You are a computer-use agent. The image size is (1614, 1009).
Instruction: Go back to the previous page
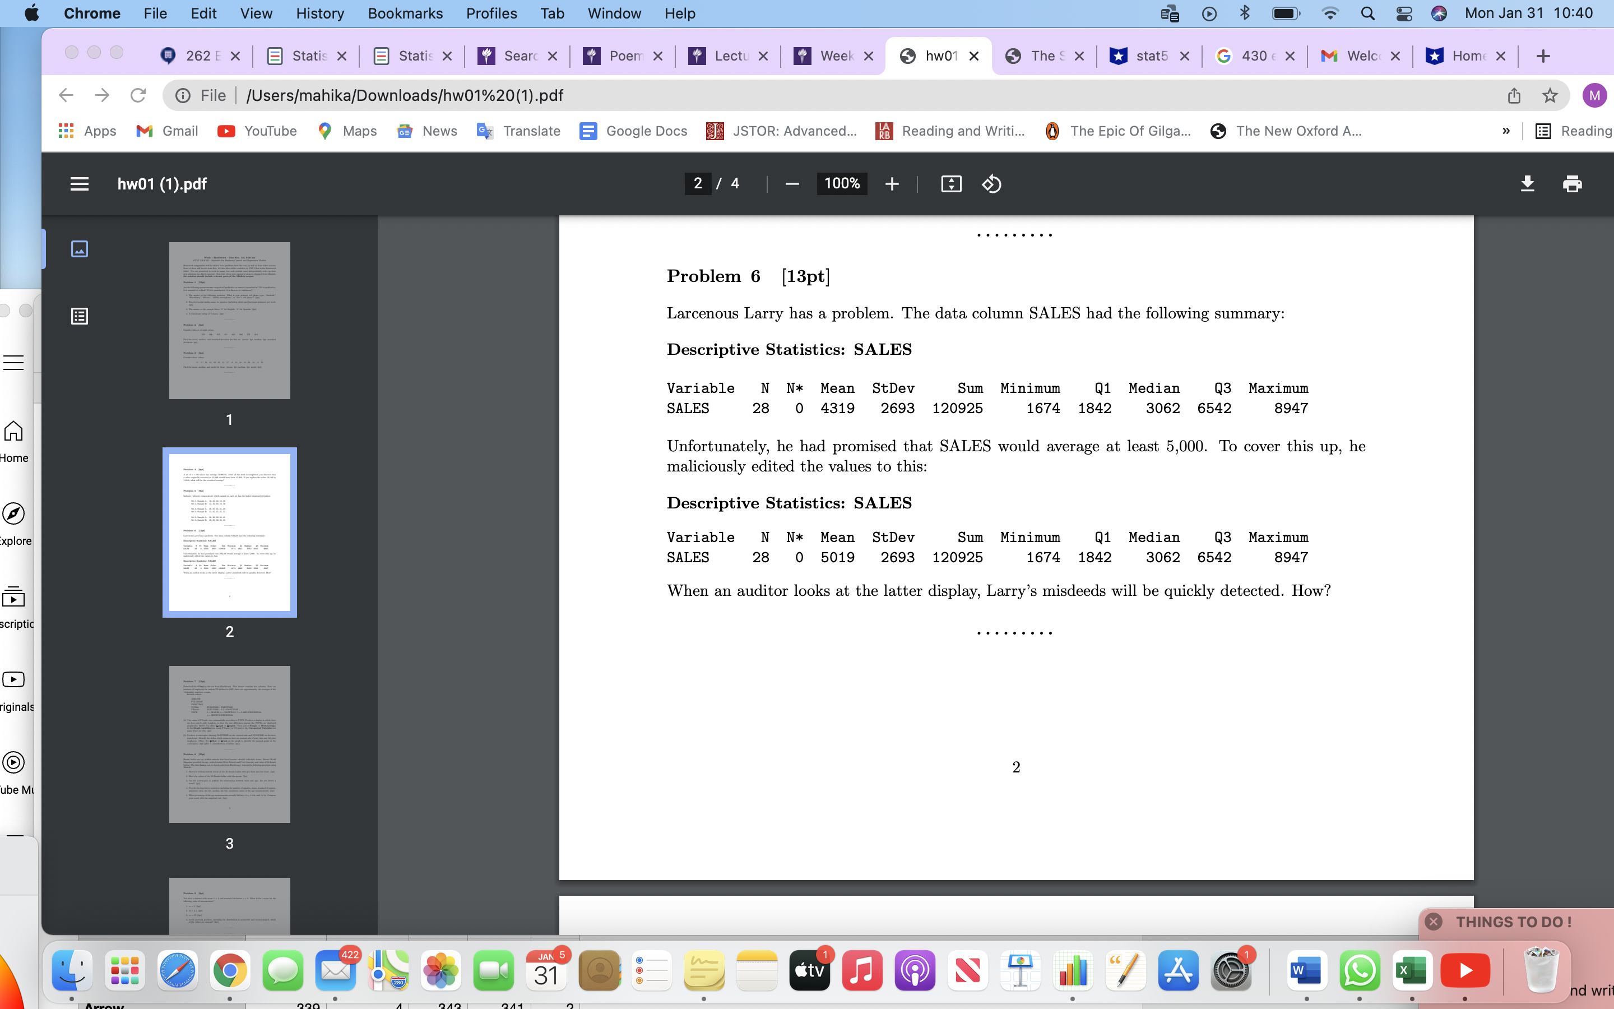click(x=66, y=95)
